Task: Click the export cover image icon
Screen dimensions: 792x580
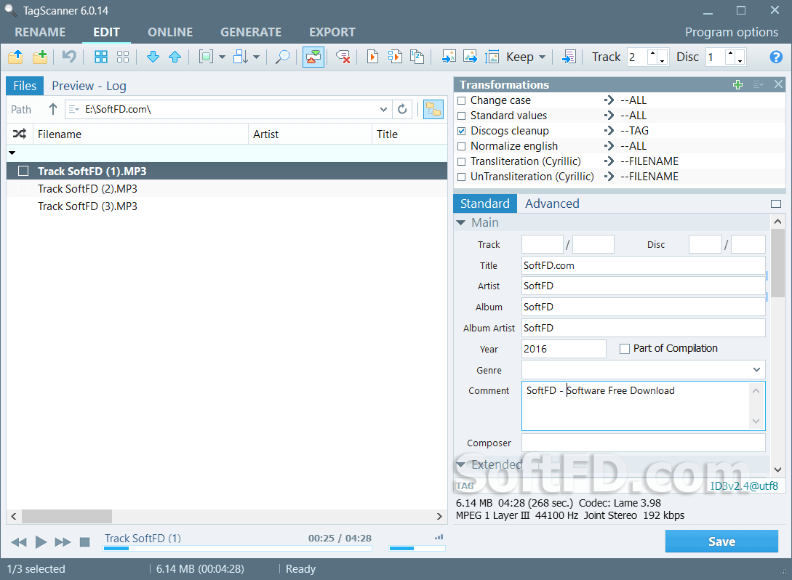Action: 471,57
